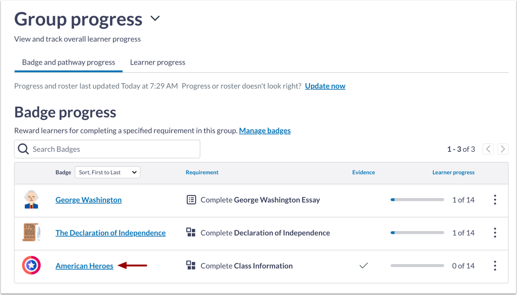Open the Manage badges link
Image resolution: width=517 pixels, height=295 pixels.
tap(265, 131)
